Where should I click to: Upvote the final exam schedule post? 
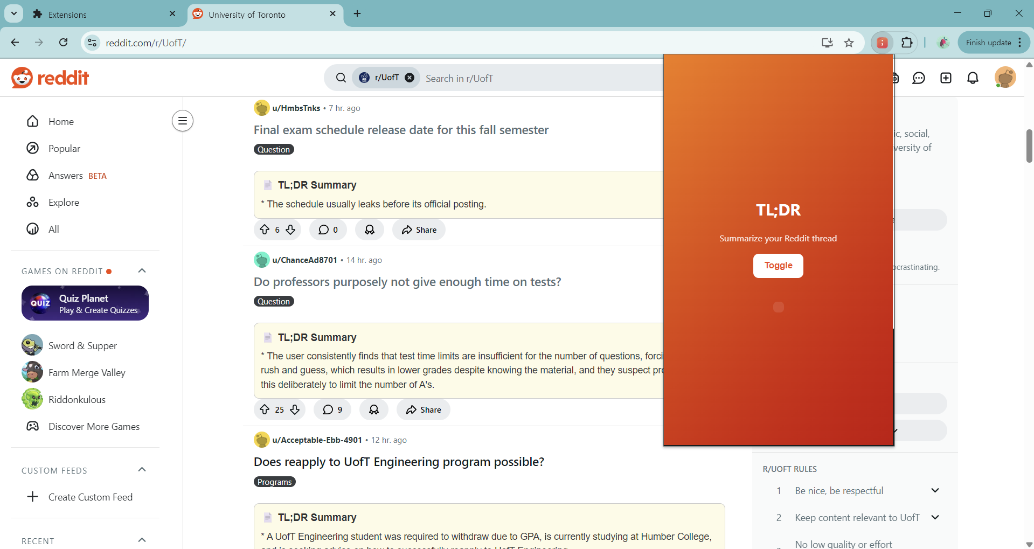[265, 230]
